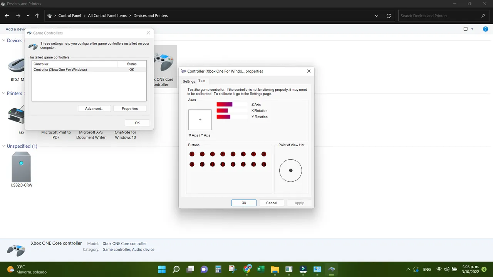Click the Y Rotation indicator bar

pyautogui.click(x=232, y=117)
